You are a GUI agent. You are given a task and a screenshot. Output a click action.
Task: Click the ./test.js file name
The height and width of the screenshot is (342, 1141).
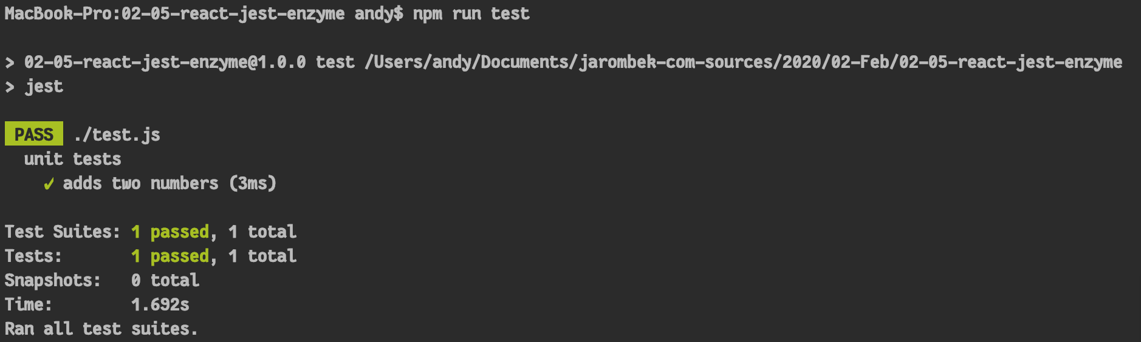coord(117,135)
